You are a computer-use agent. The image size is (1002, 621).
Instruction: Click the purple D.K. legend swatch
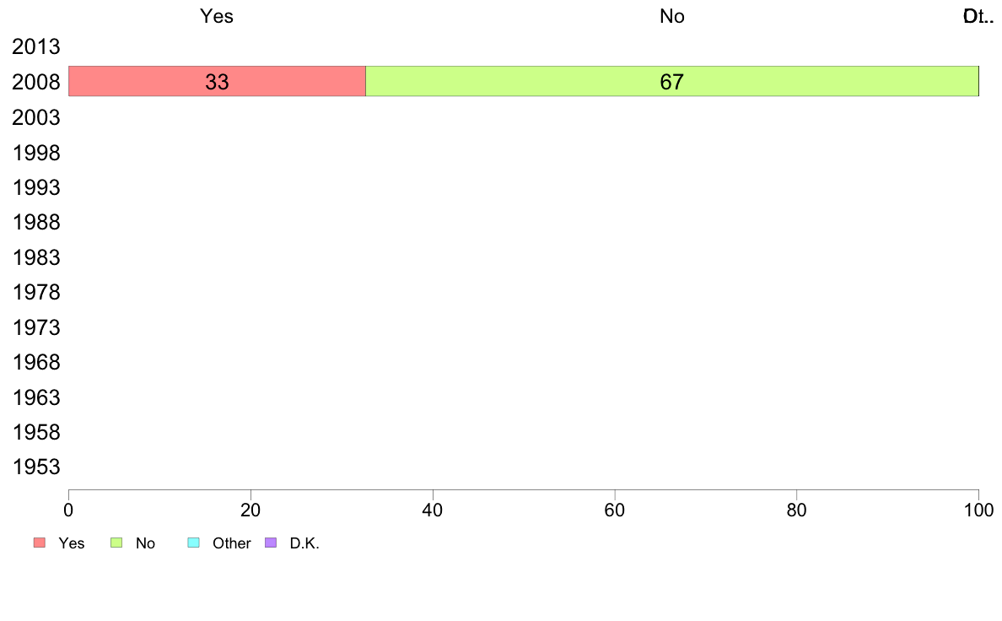pyautogui.click(x=271, y=543)
